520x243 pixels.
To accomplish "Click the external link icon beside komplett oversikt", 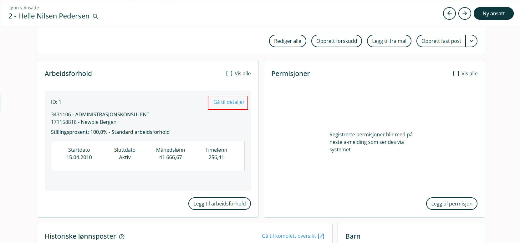I will (321, 236).
